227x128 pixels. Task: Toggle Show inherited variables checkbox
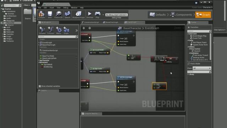(x=40, y=86)
